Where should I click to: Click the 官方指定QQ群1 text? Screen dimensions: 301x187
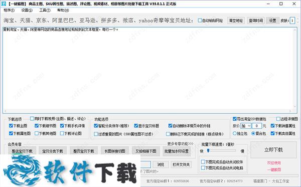(x=168, y=181)
